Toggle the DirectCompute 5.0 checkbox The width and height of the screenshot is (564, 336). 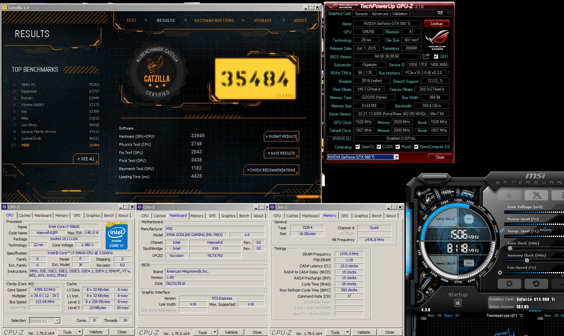coord(416,147)
